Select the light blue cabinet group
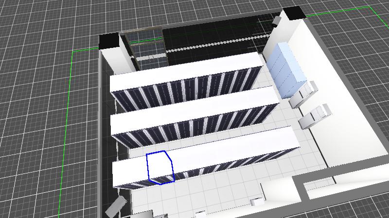The height and width of the screenshot is (218, 389). [288, 69]
